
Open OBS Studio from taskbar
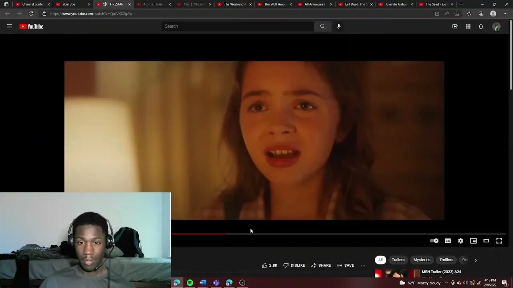(x=242, y=283)
